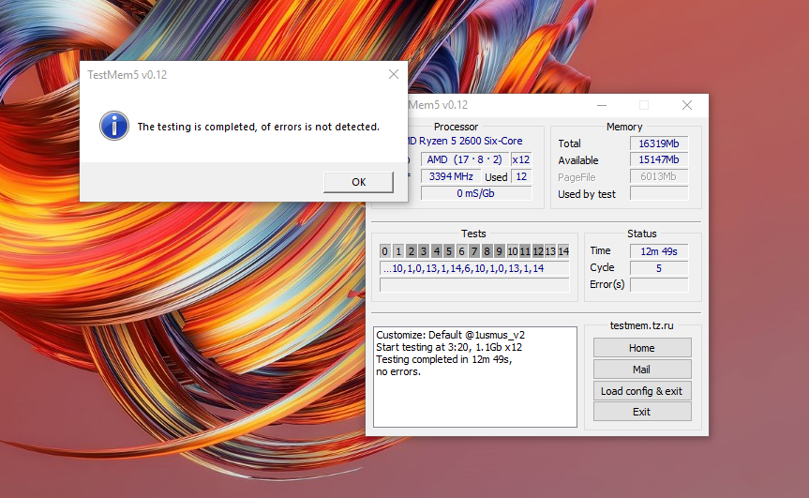Click the Ryzen 5 2600 Six-Core processor name
Screen dimensions: 809x498
pos(464,141)
